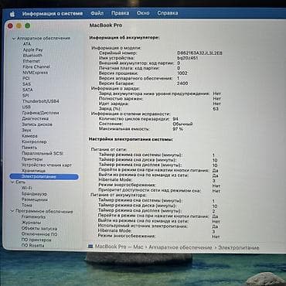The width and height of the screenshot is (286, 286).
Task: Open the Файл menu
Action: point(97,13)
